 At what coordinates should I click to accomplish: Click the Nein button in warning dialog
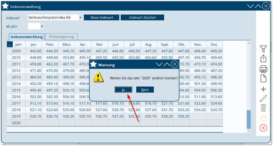tap(145, 90)
